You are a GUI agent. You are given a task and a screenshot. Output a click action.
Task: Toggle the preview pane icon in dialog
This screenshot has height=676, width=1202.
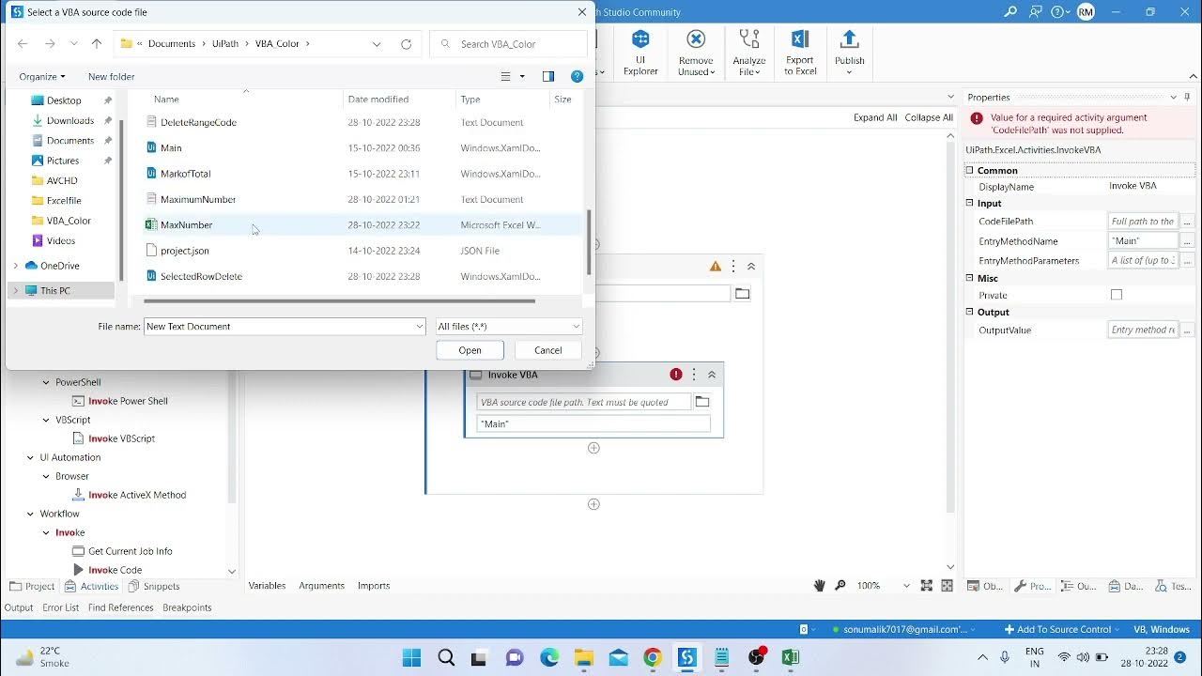548,76
